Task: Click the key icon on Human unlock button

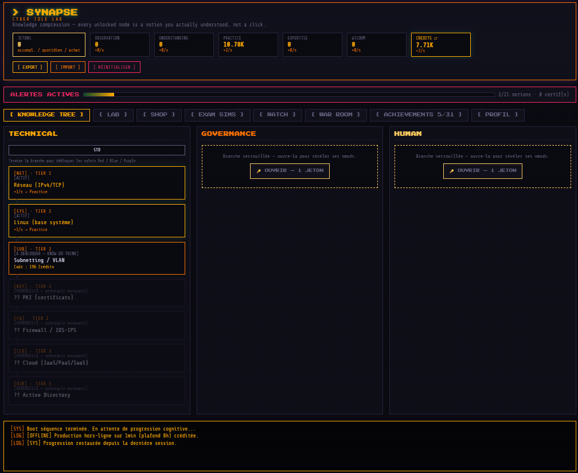Action: click(x=452, y=171)
